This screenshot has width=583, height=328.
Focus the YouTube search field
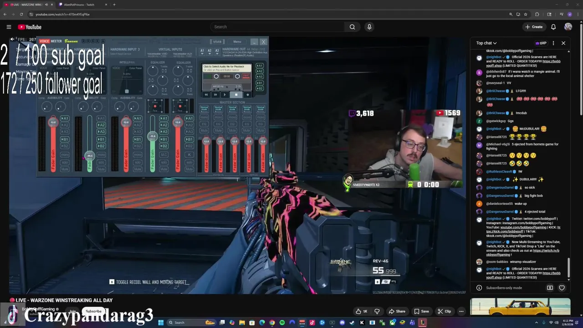tap(278, 27)
